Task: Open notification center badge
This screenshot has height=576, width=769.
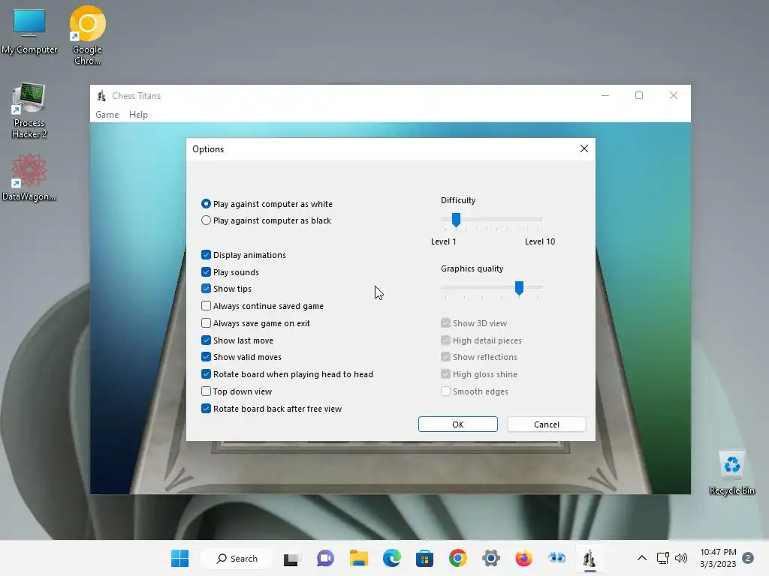Action: click(x=748, y=558)
